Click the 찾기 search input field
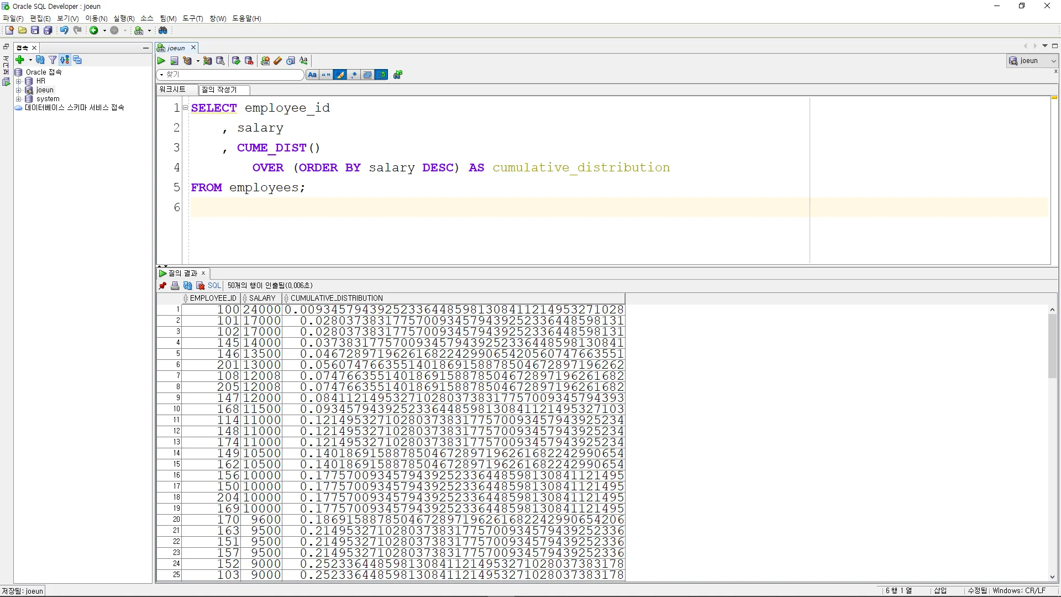Viewport: 1061px width, 597px height. tap(232, 75)
